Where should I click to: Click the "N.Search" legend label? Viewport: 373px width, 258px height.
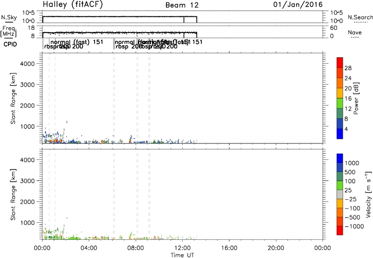[x=360, y=17]
